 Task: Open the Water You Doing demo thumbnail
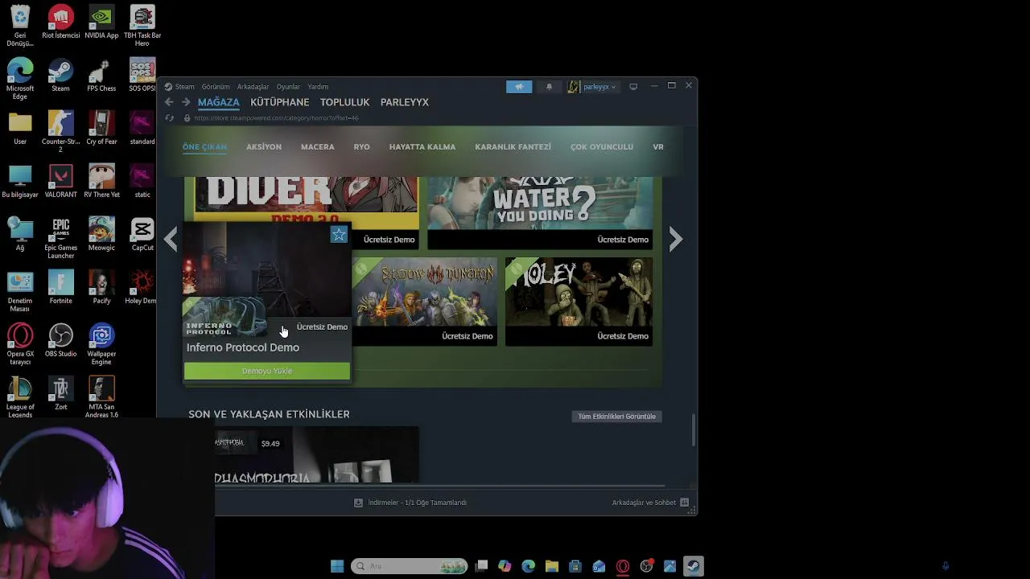(540, 213)
